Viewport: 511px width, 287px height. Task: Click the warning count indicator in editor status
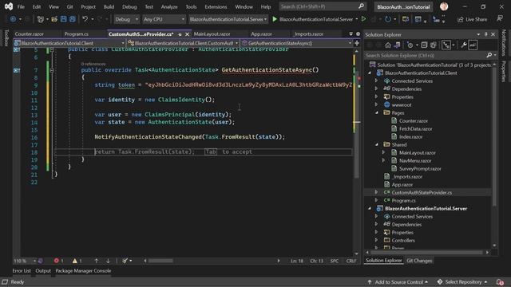pyautogui.click(x=77, y=261)
